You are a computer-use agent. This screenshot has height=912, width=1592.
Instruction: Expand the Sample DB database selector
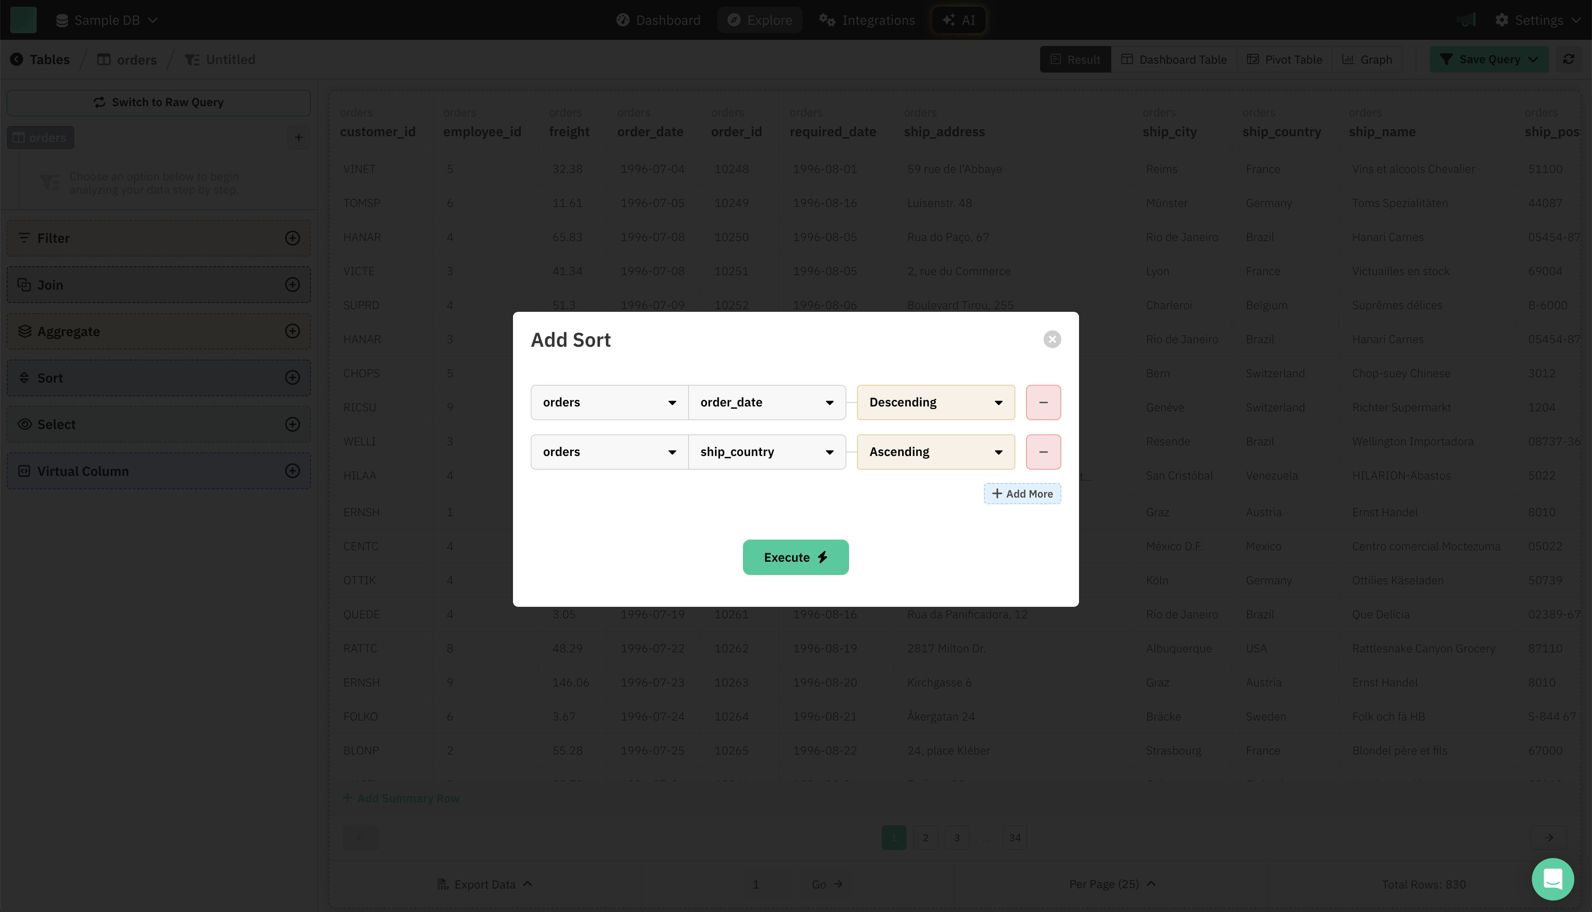click(107, 20)
